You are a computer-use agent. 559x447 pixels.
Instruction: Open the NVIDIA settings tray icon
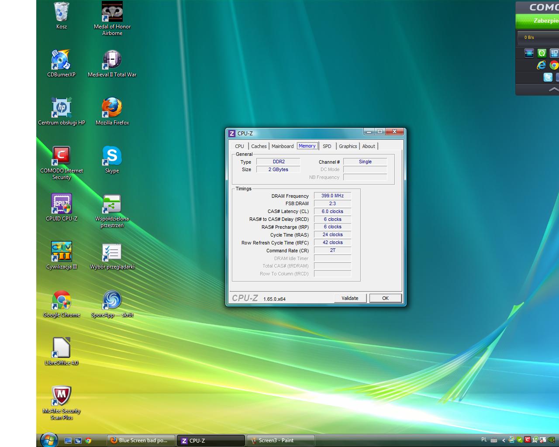[x=551, y=440]
